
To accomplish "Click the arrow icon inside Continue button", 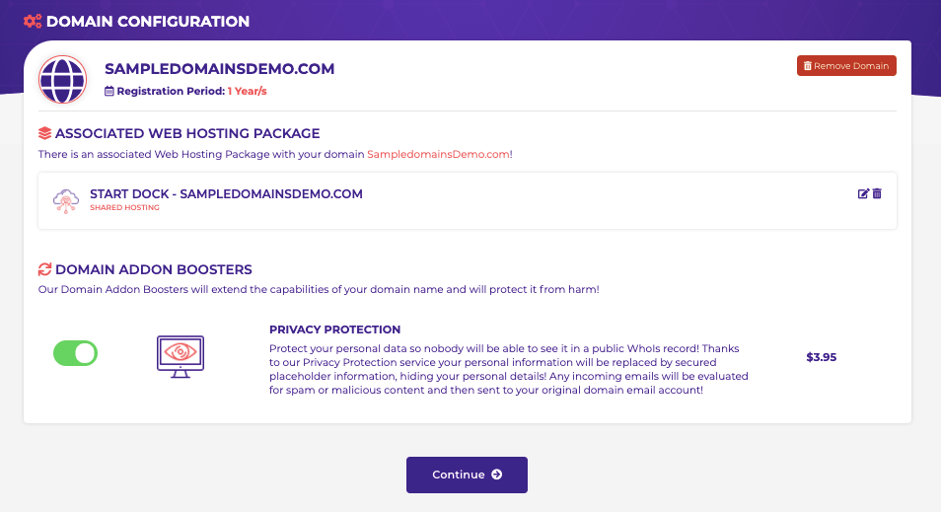I will (496, 475).
